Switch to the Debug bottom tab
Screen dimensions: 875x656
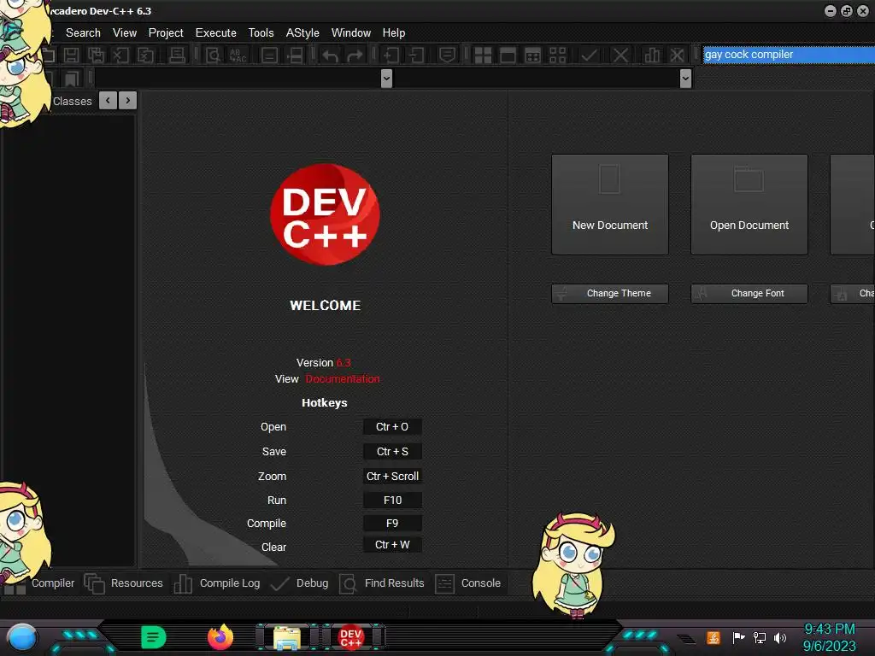point(300,583)
